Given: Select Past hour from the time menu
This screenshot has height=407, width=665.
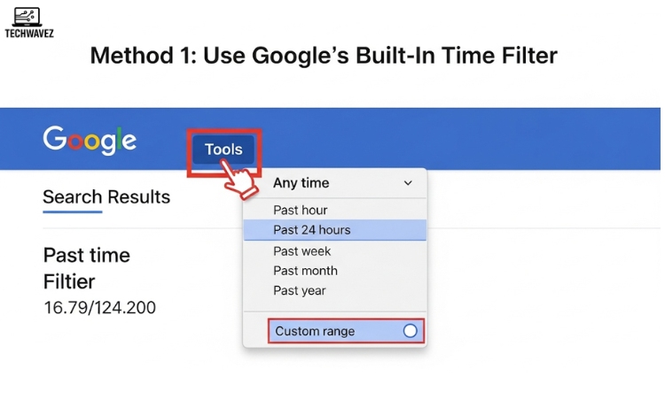Looking at the screenshot, I should (301, 211).
